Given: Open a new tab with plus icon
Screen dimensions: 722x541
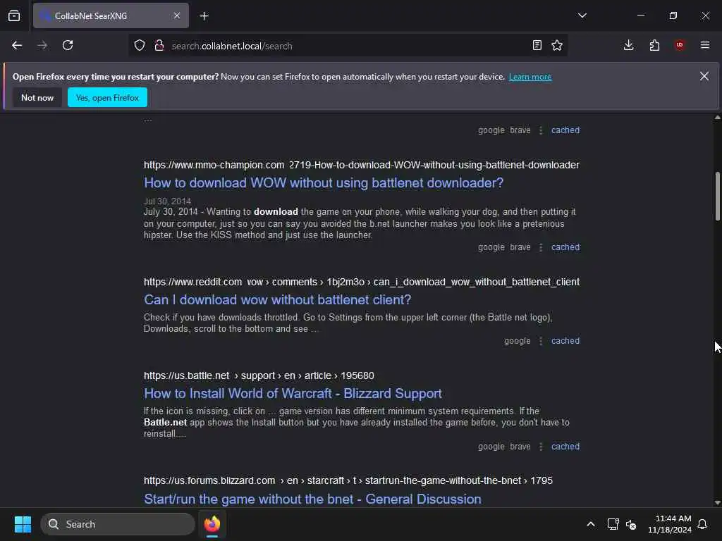Looking at the screenshot, I should (x=204, y=16).
